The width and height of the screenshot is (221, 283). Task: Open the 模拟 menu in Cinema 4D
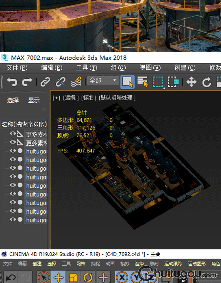[x=125, y=264]
